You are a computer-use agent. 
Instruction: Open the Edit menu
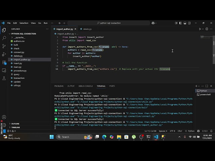pyautogui.click(x=15, y=23)
